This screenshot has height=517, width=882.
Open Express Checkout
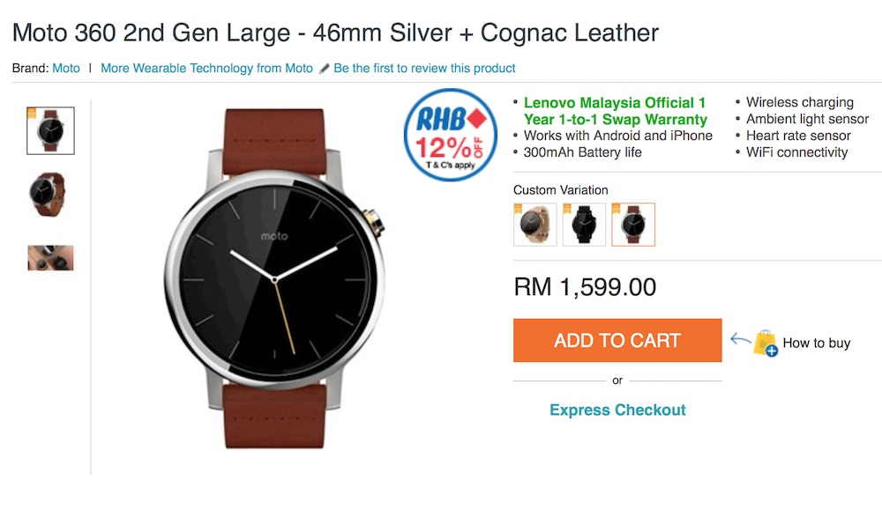click(x=617, y=410)
